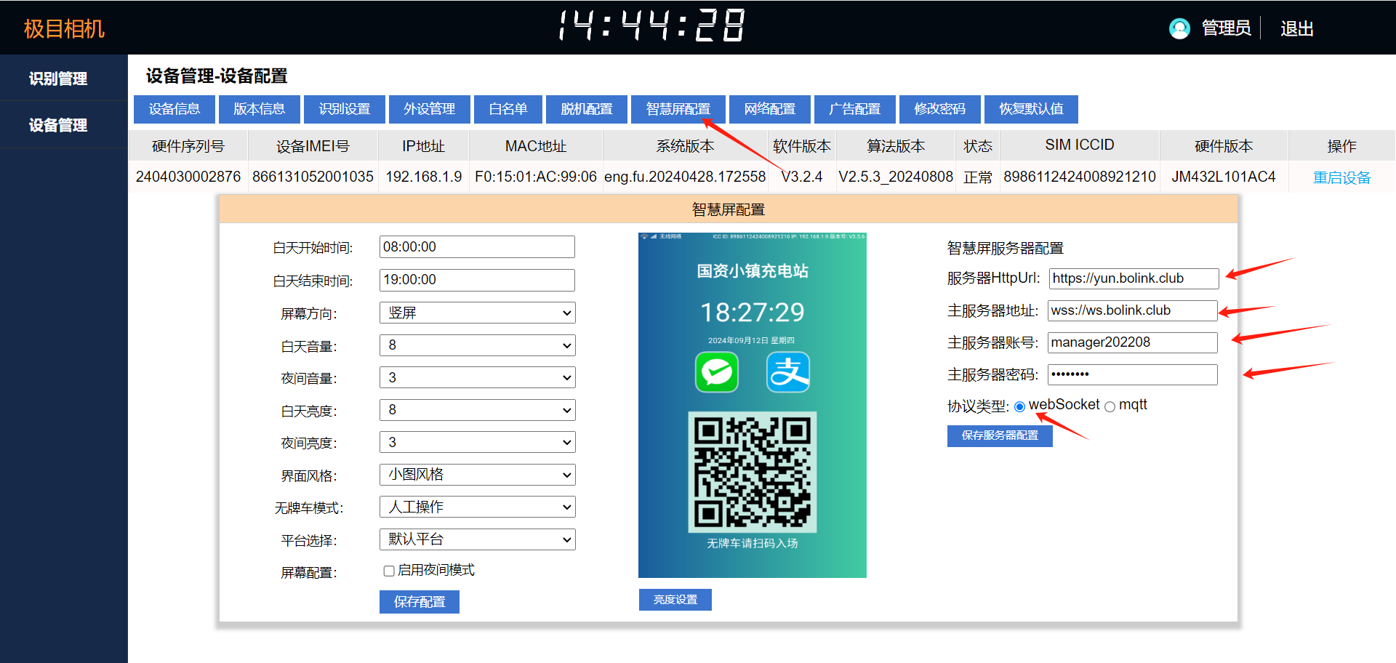Click the SIM ICCID column header
Screen dimensions: 1396x663
pyautogui.click(x=1080, y=145)
